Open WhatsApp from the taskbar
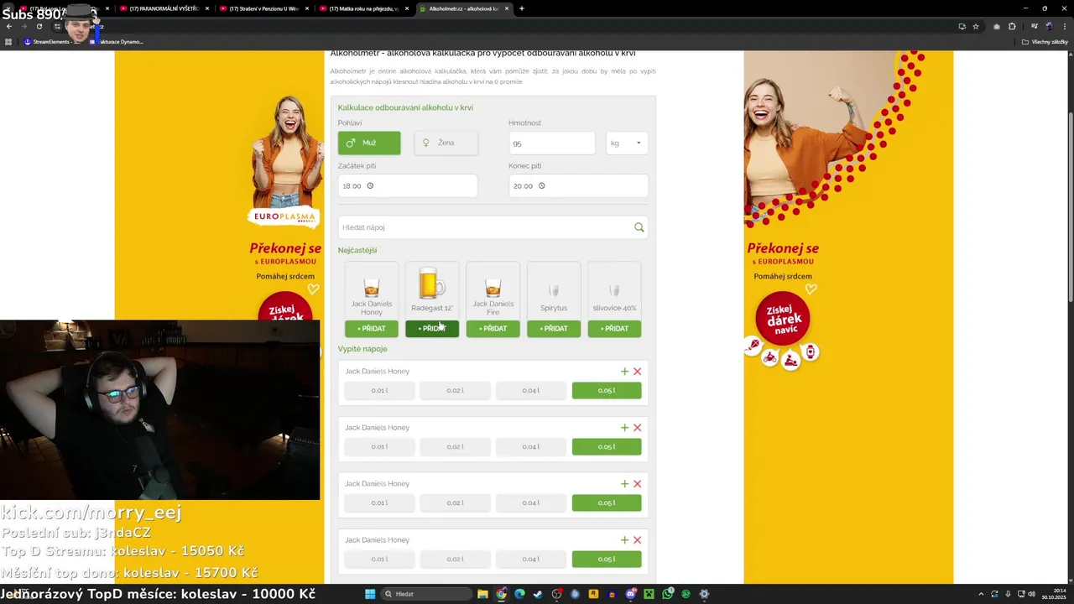The image size is (1074, 604). point(667,594)
